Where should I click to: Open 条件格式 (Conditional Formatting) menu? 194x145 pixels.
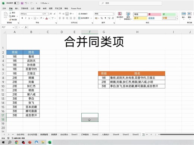click(x=120, y=16)
